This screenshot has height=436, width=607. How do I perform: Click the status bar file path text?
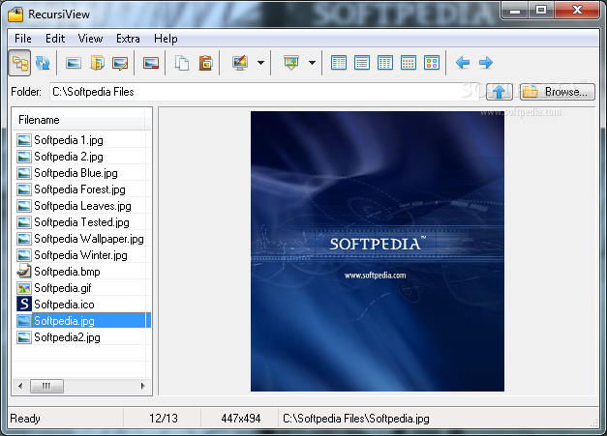356,419
